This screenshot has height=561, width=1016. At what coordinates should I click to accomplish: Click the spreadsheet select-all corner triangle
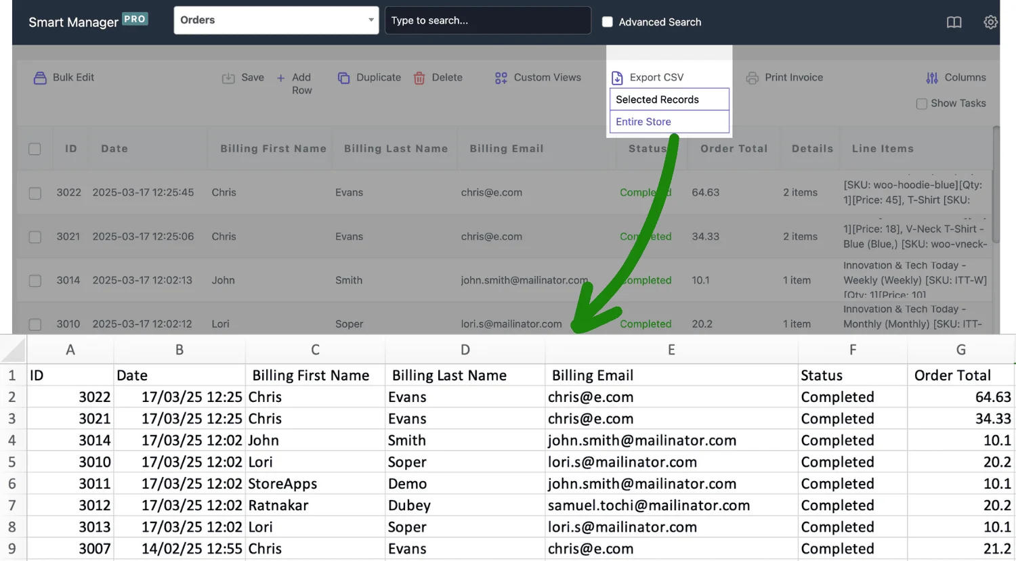pos(13,350)
